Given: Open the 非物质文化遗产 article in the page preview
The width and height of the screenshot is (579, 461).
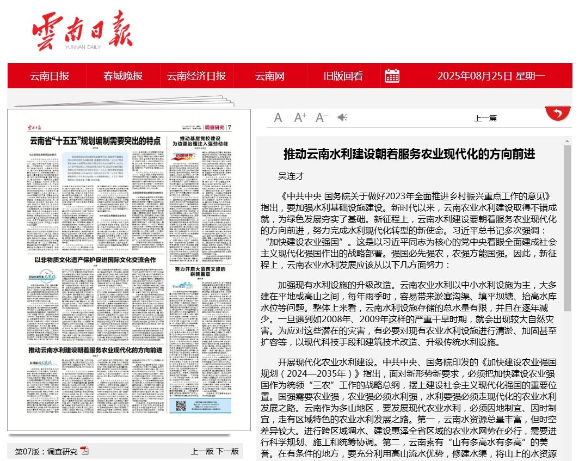Looking at the screenshot, I should pos(95,260).
